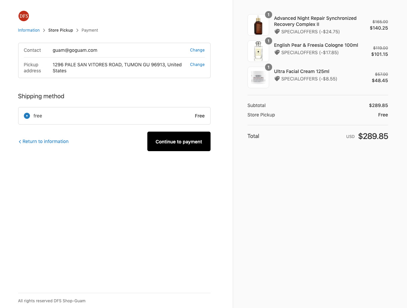Click discount tag icon for -$24.75 offer
This screenshot has width=407, height=308.
pos(277,32)
